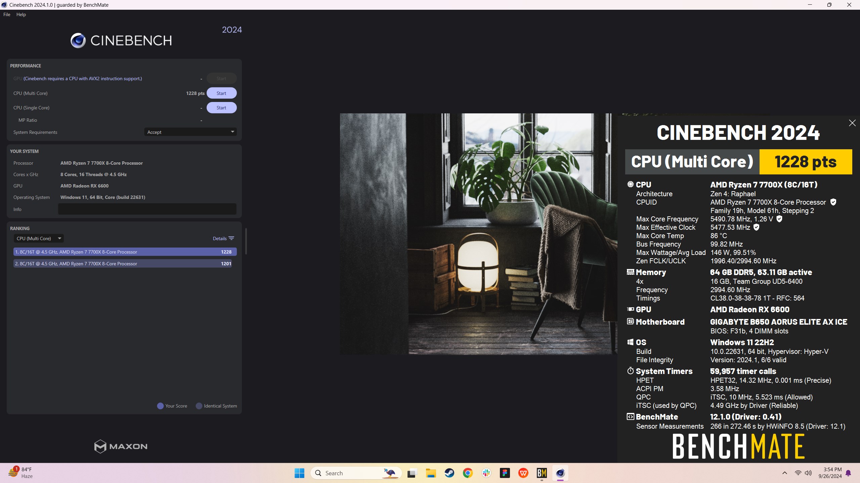
Task: Start the CPU (Single Core) benchmark
Action: [221, 108]
